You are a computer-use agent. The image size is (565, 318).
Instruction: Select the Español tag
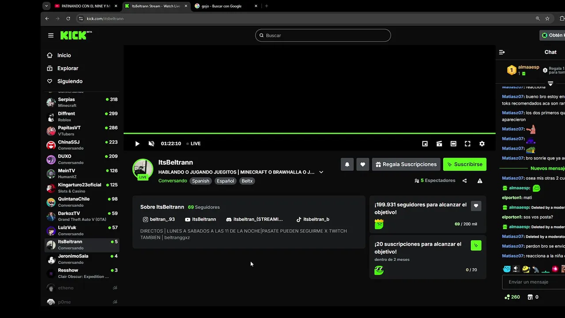225,181
